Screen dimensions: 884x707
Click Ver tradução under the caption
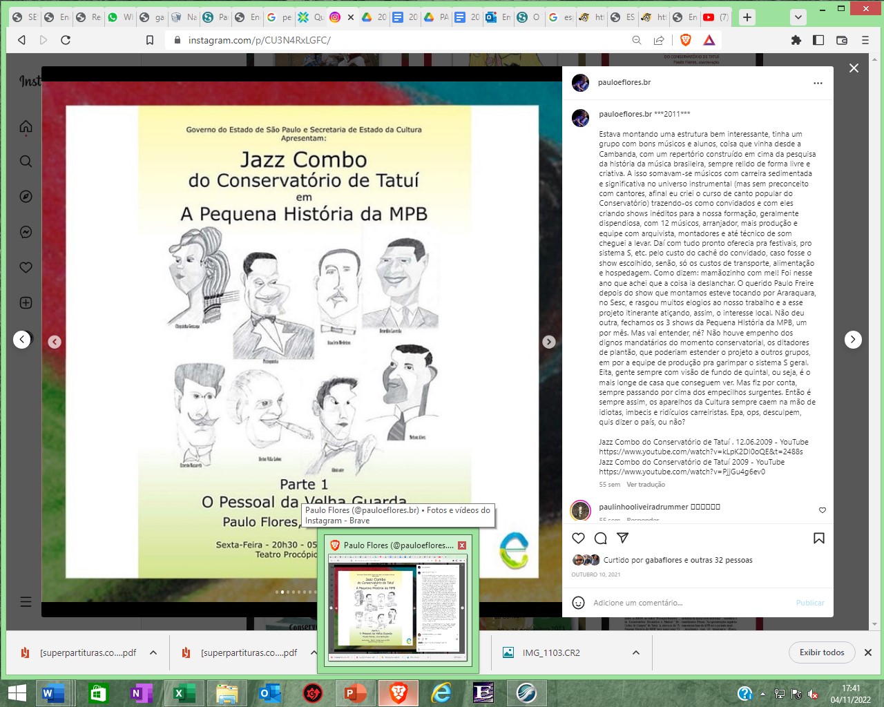click(646, 485)
